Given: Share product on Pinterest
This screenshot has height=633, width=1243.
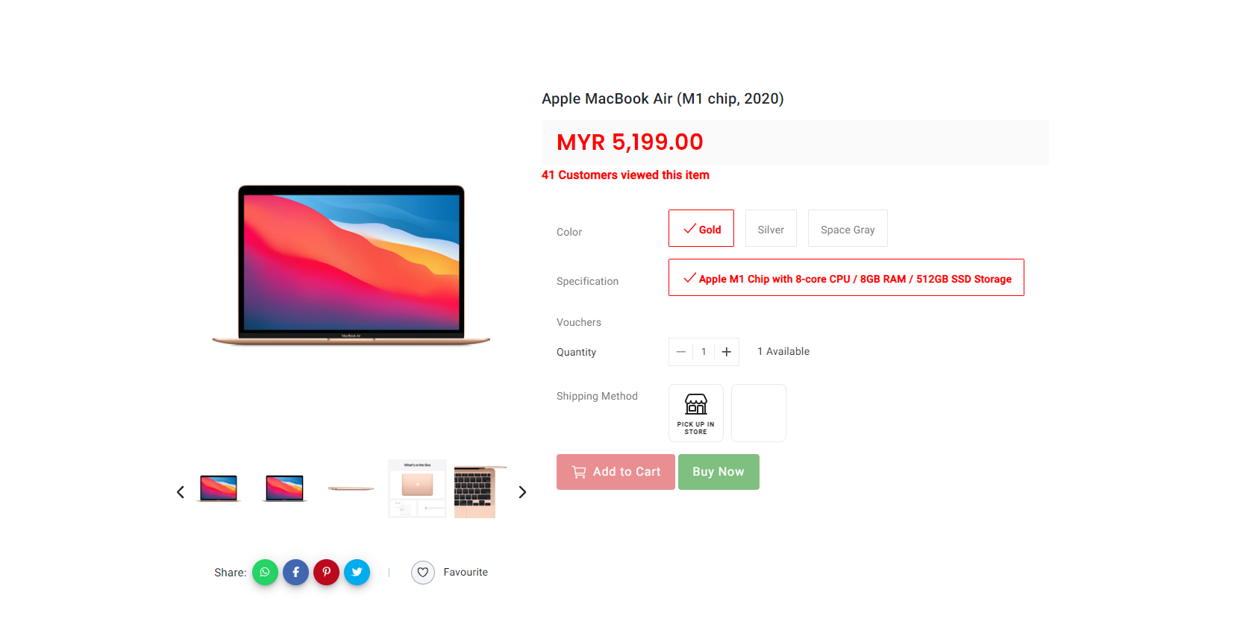Looking at the screenshot, I should click(x=326, y=572).
